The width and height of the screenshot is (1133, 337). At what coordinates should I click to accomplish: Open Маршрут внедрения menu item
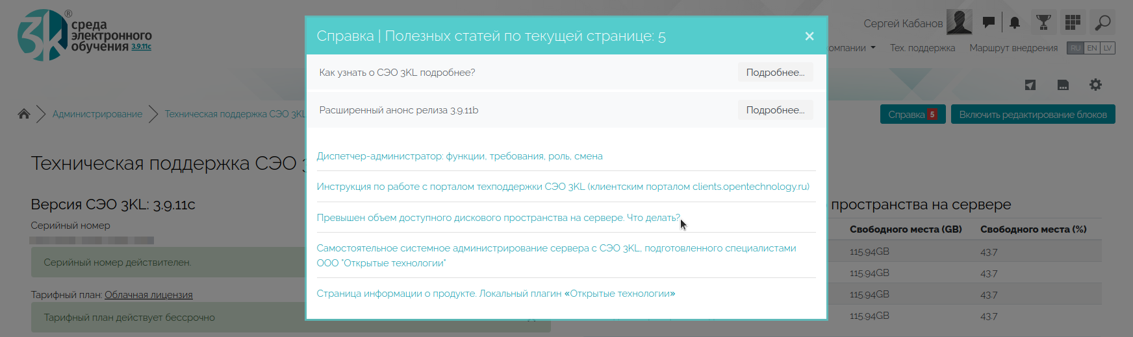point(1013,48)
